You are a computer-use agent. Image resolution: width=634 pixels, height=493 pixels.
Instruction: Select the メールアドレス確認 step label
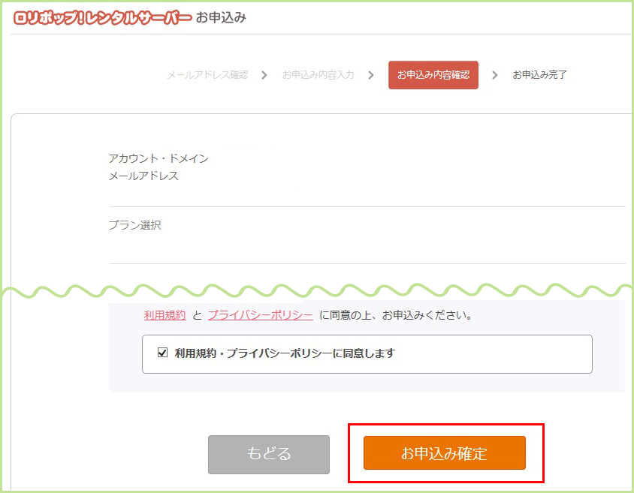coord(207,75)
